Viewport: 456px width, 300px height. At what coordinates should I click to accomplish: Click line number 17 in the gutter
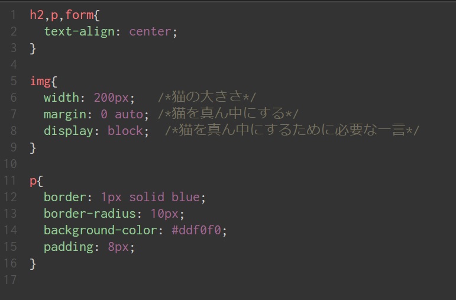11,280
